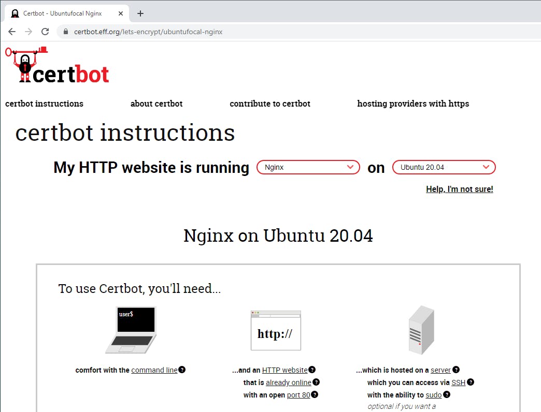Click the padlock site security icon
The width and height of the screenshot is (541, 412).
pos(66,32)
